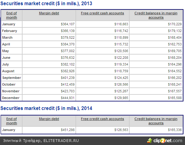Click the 'Securities market credit 2014' heading

pos(46,108)
